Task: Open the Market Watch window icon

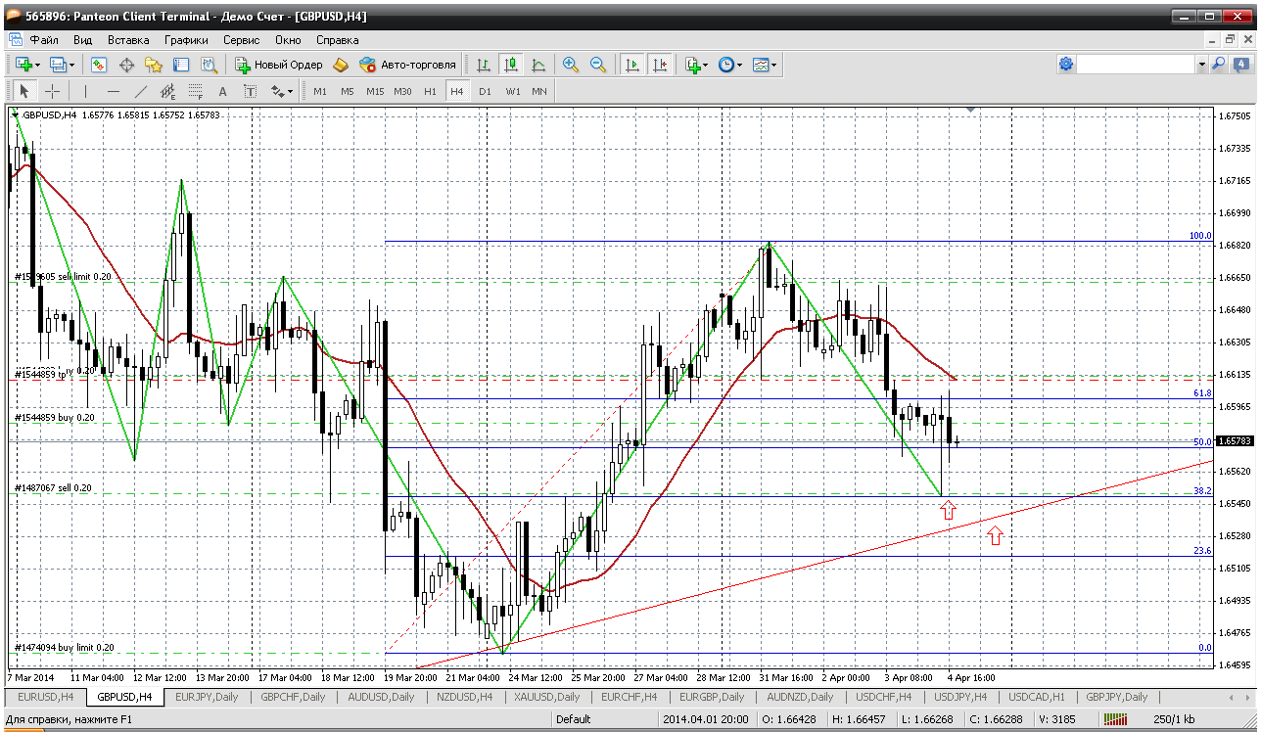Action: [x=99, y=65]
